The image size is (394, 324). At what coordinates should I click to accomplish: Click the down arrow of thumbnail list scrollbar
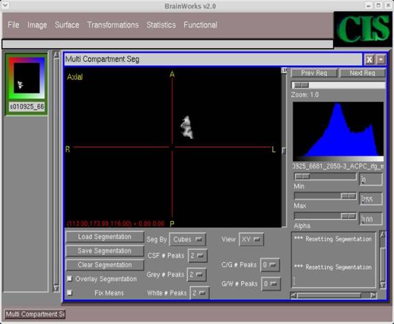tap(56, 288)
